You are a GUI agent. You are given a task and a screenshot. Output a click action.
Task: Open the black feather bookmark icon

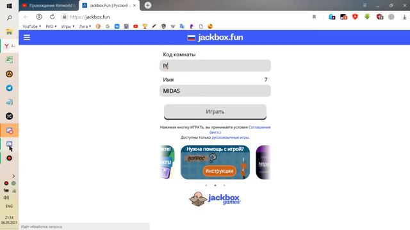154,26
